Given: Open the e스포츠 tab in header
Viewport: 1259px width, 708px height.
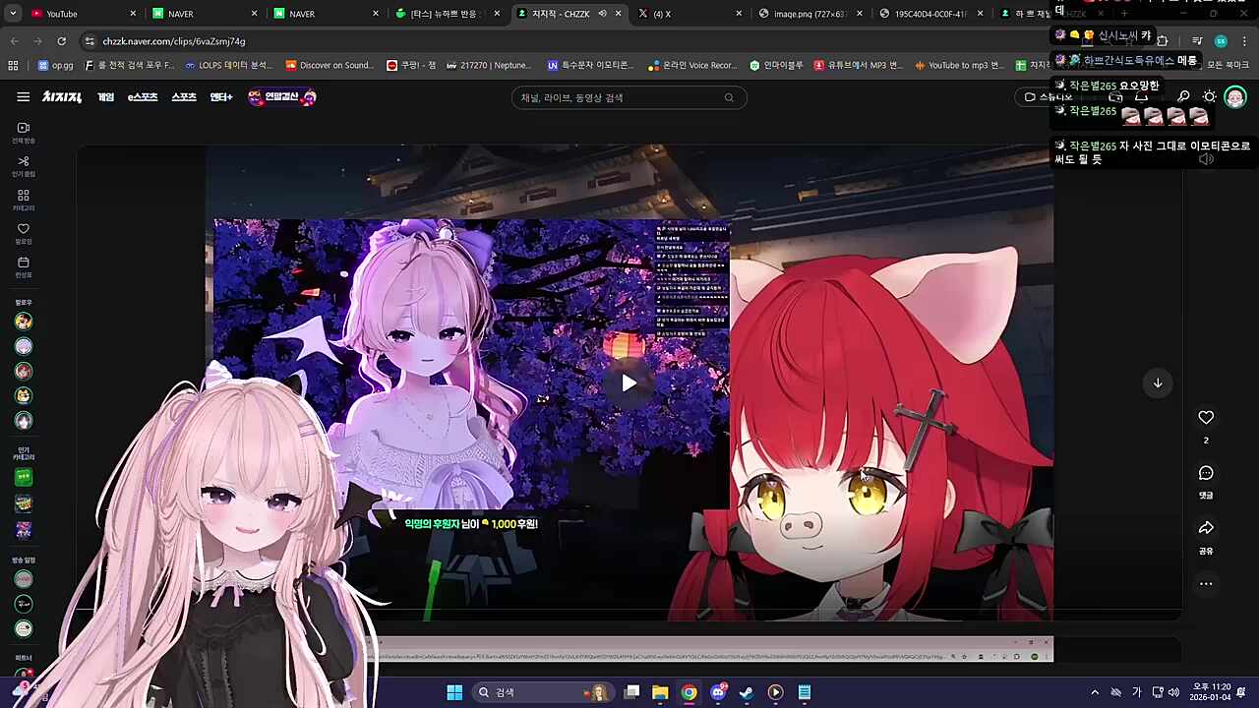Looking at the screenshot, I should (143, 97).
